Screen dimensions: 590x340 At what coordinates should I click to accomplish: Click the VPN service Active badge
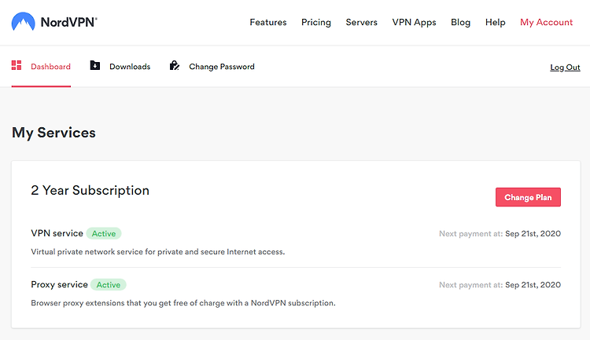pyautogui.click(x=104, y=233)
